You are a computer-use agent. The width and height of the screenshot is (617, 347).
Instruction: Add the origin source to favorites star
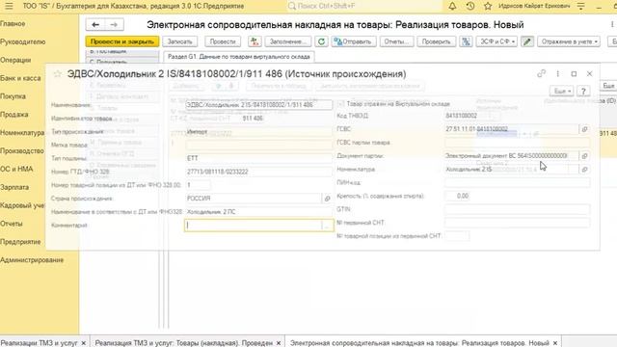pos(58,73)
